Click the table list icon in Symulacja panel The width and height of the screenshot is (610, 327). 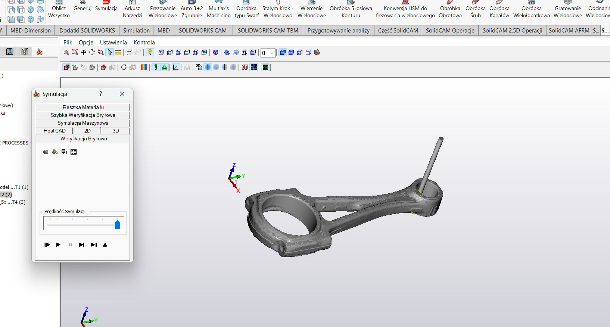pos(74,152)
